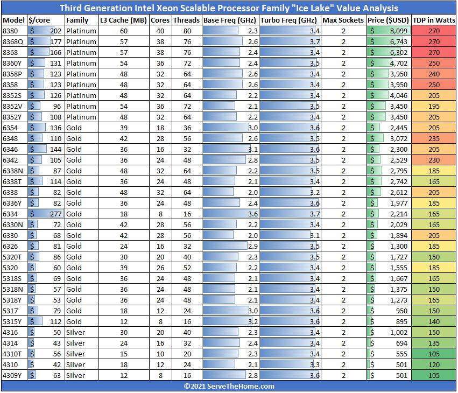Click the 4,702 price cell
The height and width of the screenshot is (393, 458).
(x=389, y=63)
